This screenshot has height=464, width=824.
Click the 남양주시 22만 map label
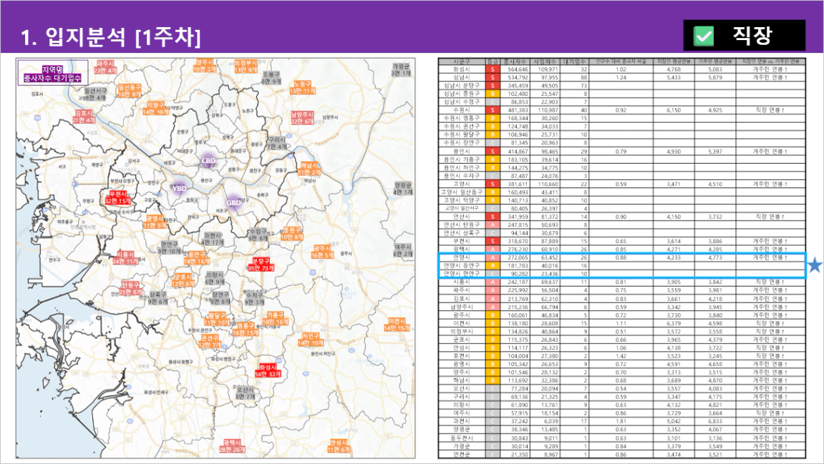tap(301, 118)
